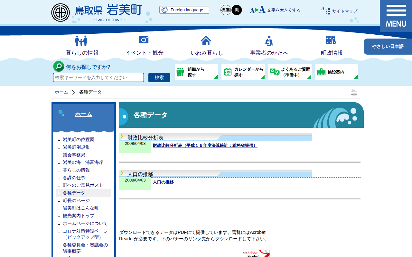Switch to やさしい日本語 version
This screenshot has height=257, width=412.
tap(388, 47)
